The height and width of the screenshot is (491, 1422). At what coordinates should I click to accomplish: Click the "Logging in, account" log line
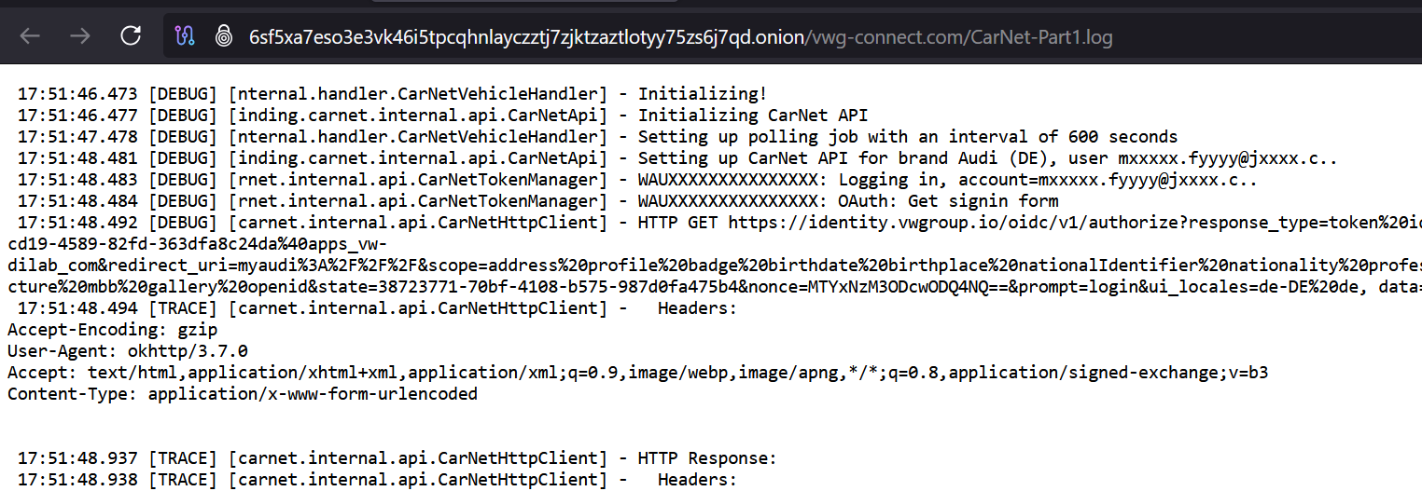coord(637,179)
